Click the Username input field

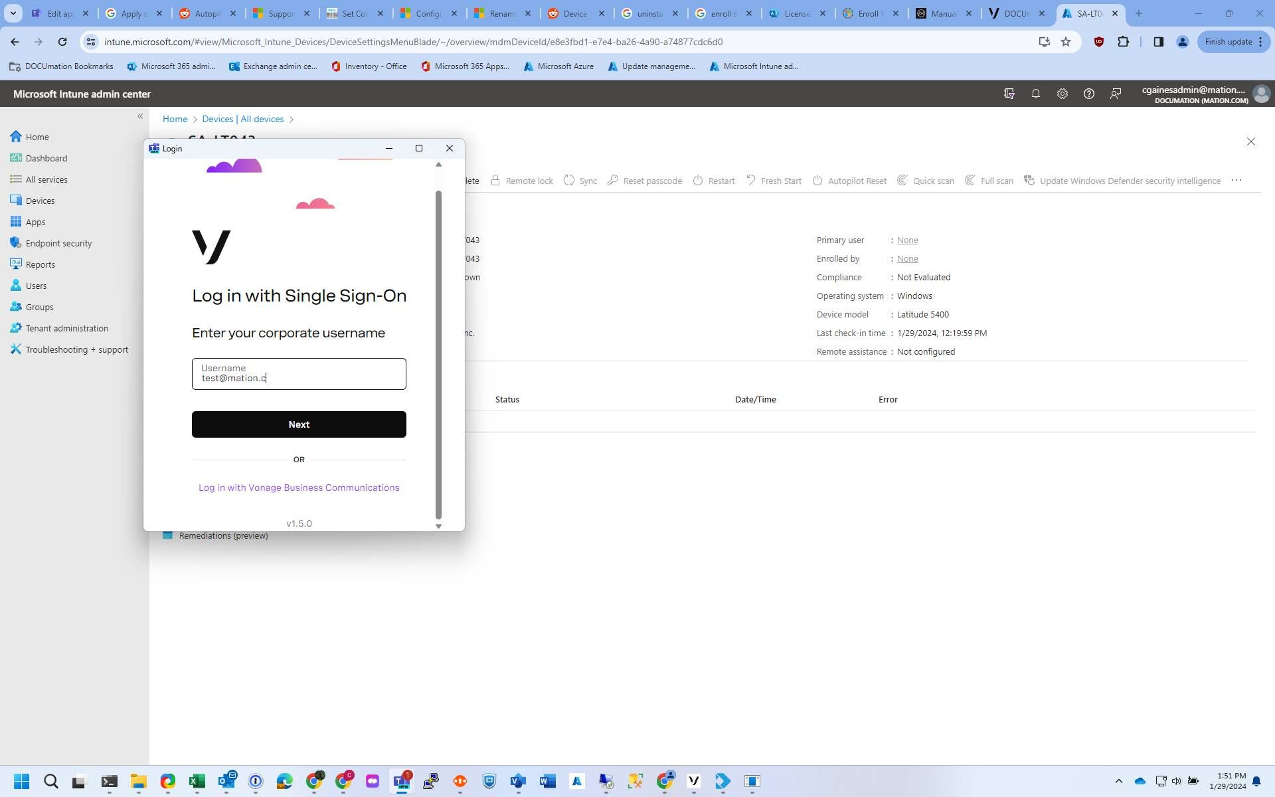coord(299,374)
